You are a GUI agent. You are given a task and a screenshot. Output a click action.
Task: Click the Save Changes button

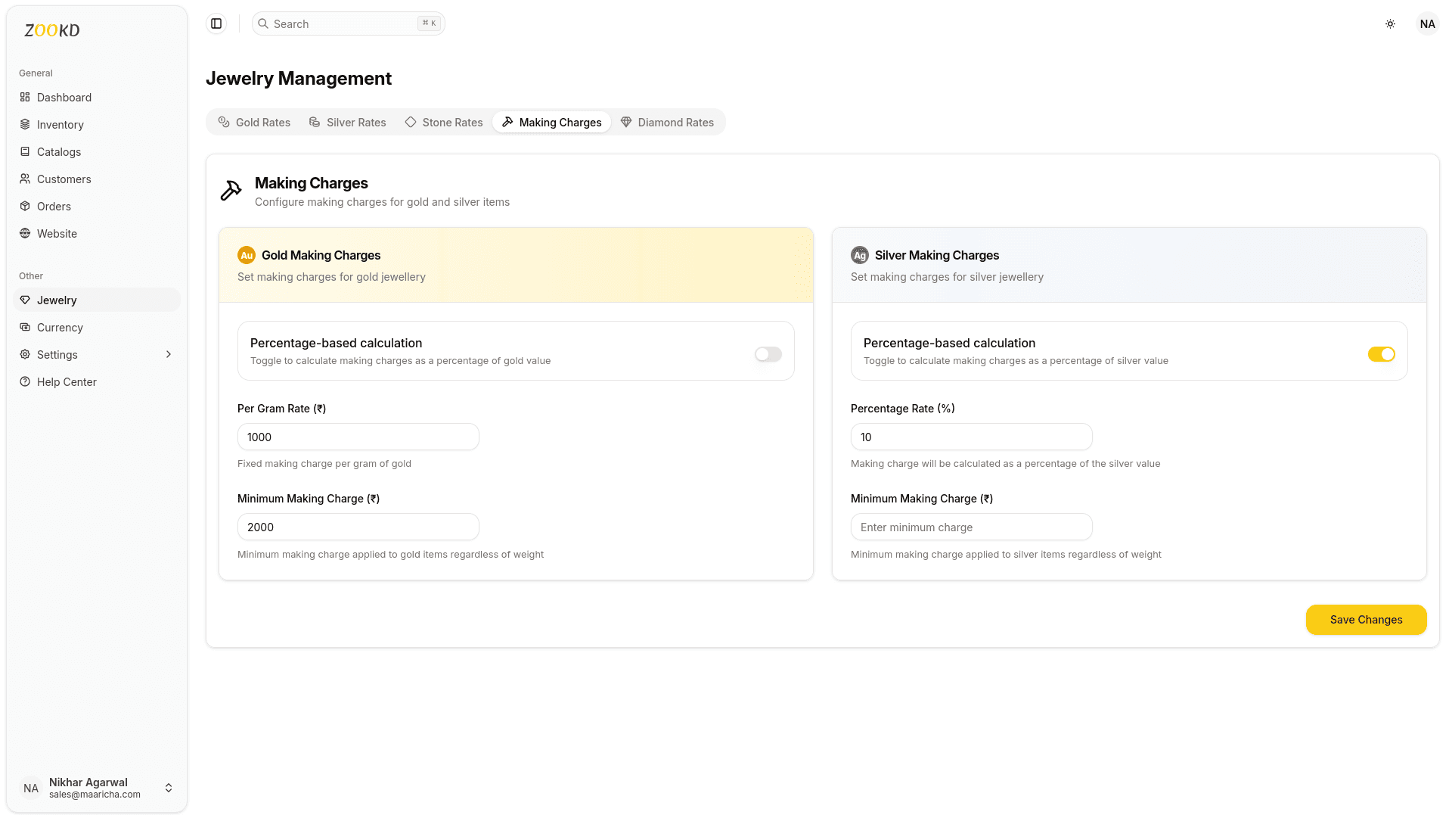(1366, 620)
